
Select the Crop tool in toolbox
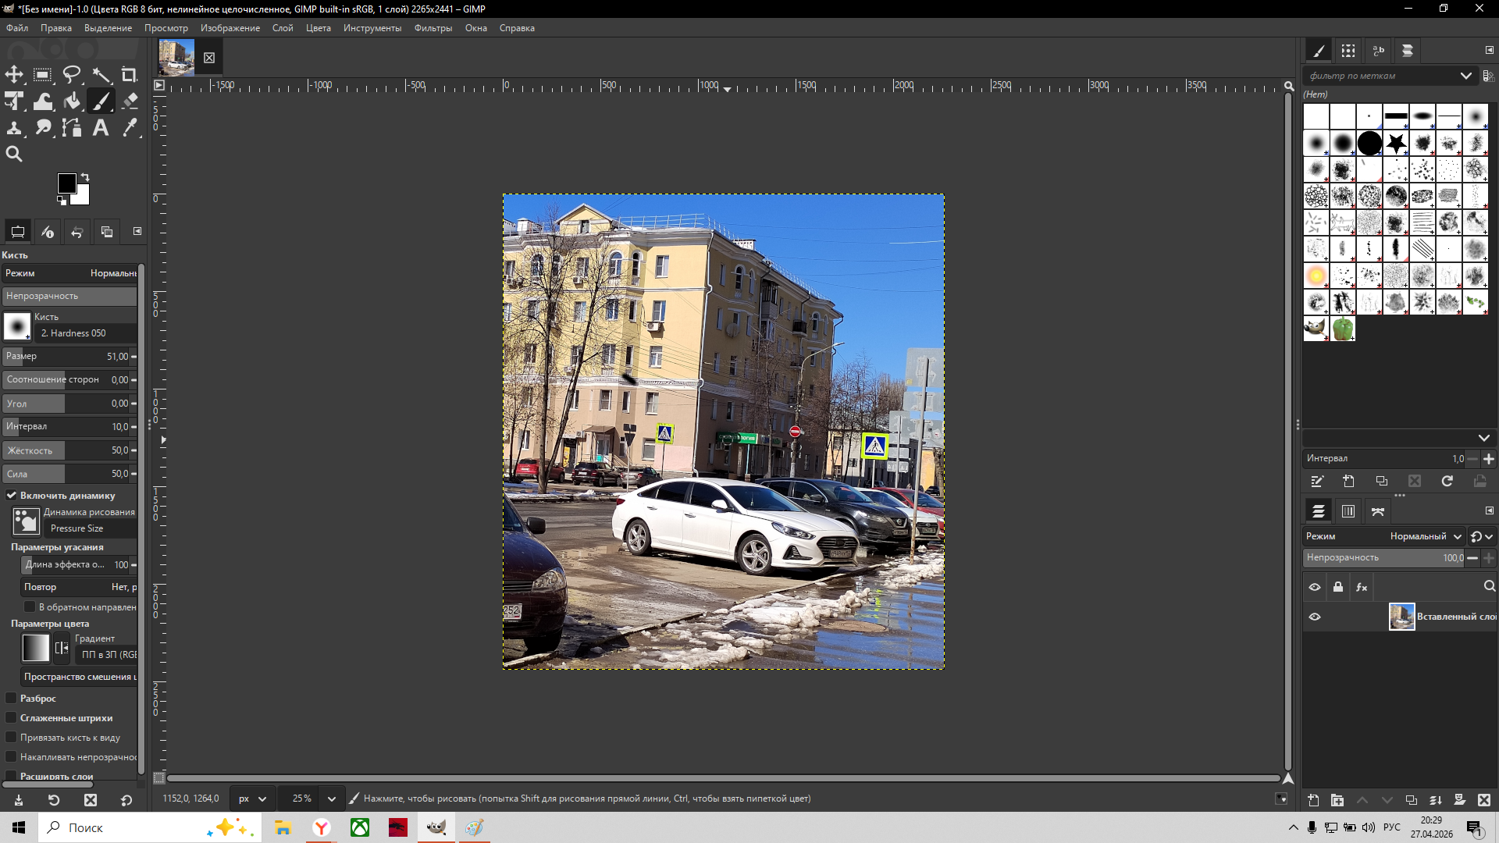(130, 75)
